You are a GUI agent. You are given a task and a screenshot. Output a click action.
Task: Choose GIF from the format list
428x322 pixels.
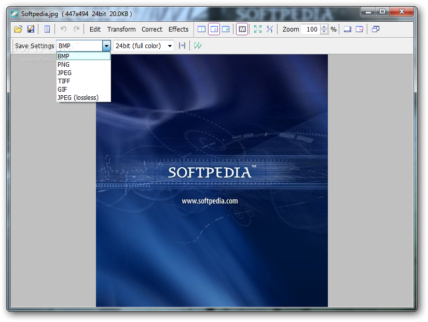coord(84,90)
